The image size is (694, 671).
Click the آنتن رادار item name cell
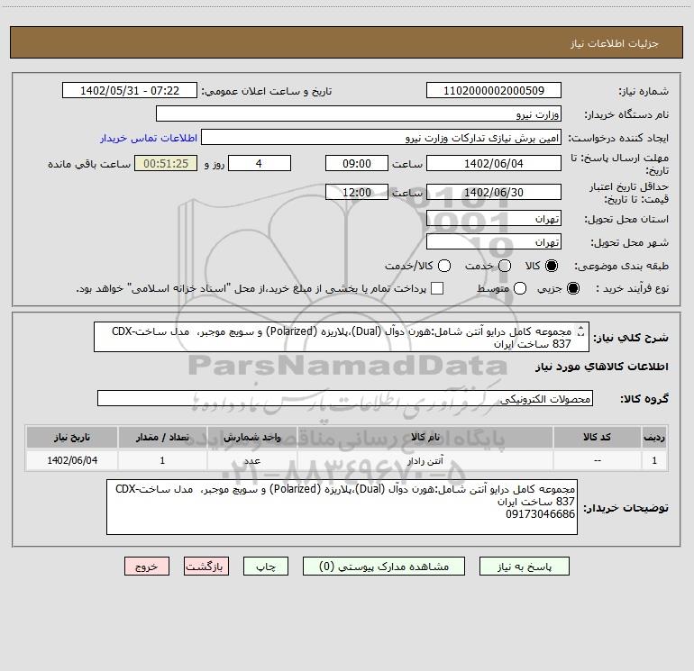tap(425, 460)
